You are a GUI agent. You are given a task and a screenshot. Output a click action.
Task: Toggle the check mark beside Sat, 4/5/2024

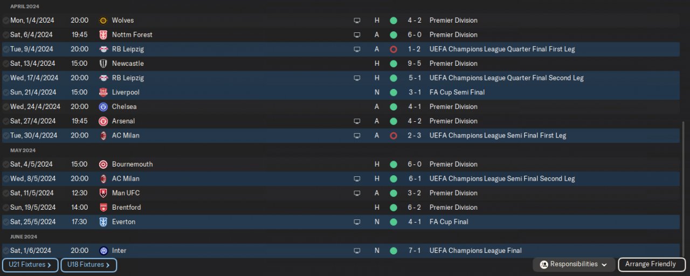coord(6,164)
